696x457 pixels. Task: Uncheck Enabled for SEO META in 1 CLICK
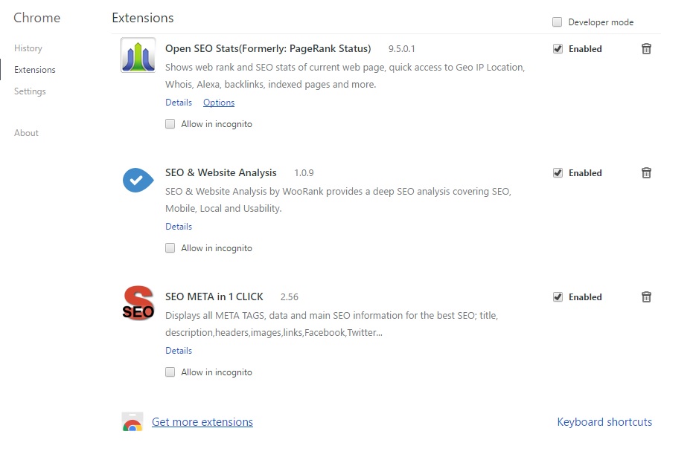(x=558, y=297)
